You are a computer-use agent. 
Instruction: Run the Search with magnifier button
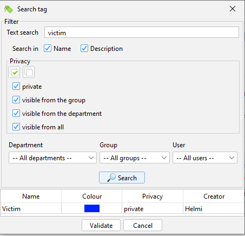(122, 178)
